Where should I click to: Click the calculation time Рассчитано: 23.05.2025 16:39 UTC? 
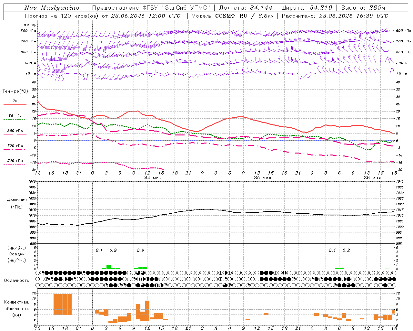click(x=335, y=16)
